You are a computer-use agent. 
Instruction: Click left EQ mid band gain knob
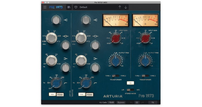pyautogui.click(x=66, y=45)
